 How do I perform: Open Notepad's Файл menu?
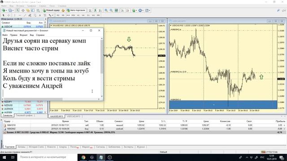tap(5, 35)
